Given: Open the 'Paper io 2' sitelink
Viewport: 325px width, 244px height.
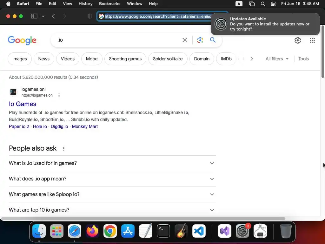Looking at the screenshot, I should coord(19,126).
